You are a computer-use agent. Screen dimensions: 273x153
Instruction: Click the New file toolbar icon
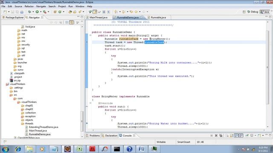tap(5, 12)
